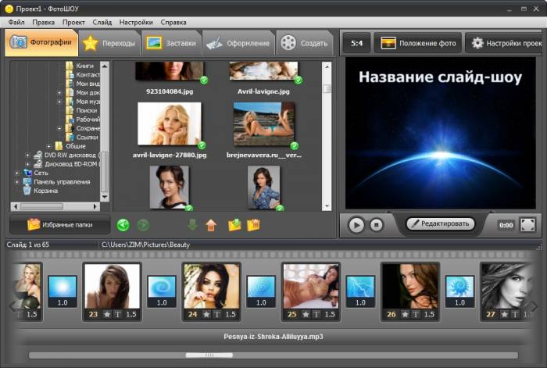Screen dimensions: 547x368
Task: Click the Редактировать button
Action: 440,224
